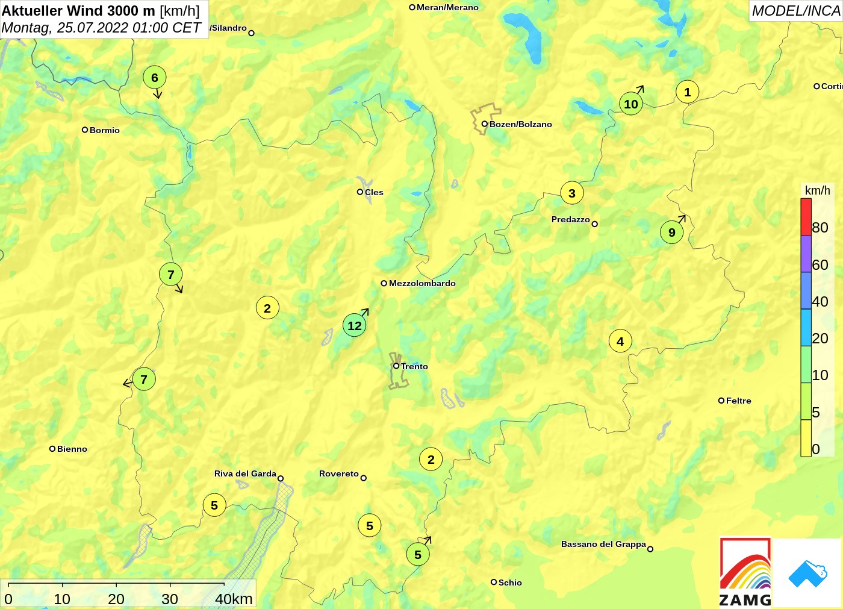Click the Predazzo town marker
This screenshot has height=609, width=843.
click(x=594, y=224)
